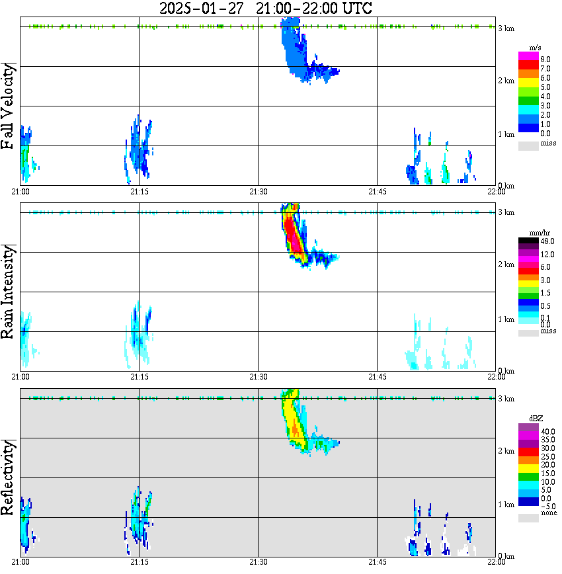The height and width of the screenshot is (574, 562).
Task: Select the magenta 8.0 m/s legend swatch
Action: (x=528, y=56)
